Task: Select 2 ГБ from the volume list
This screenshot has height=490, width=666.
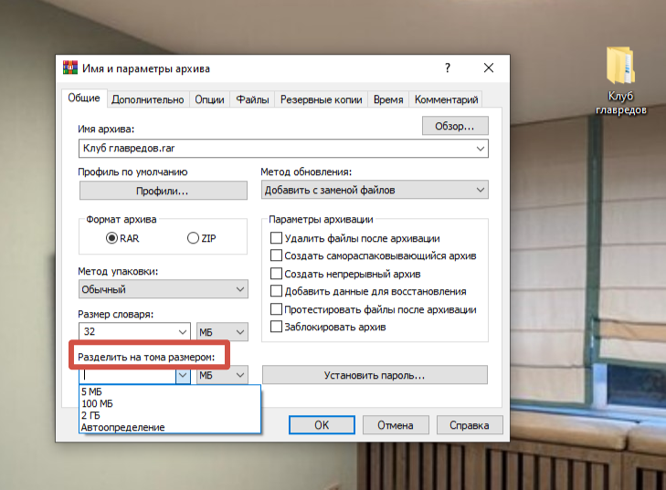Action: [170, 415]
